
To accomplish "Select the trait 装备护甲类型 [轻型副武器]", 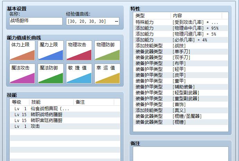I will (181, 93).
